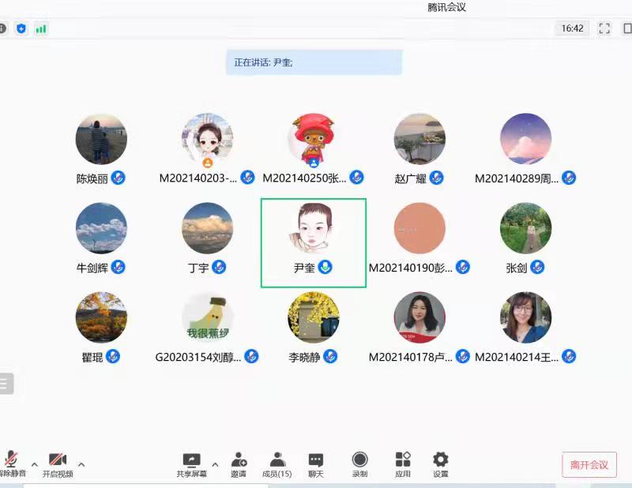This screenshot has width=632, height=488.
Task: Expand the arrow next to 开启视频
Action: (x=81, y=464)
